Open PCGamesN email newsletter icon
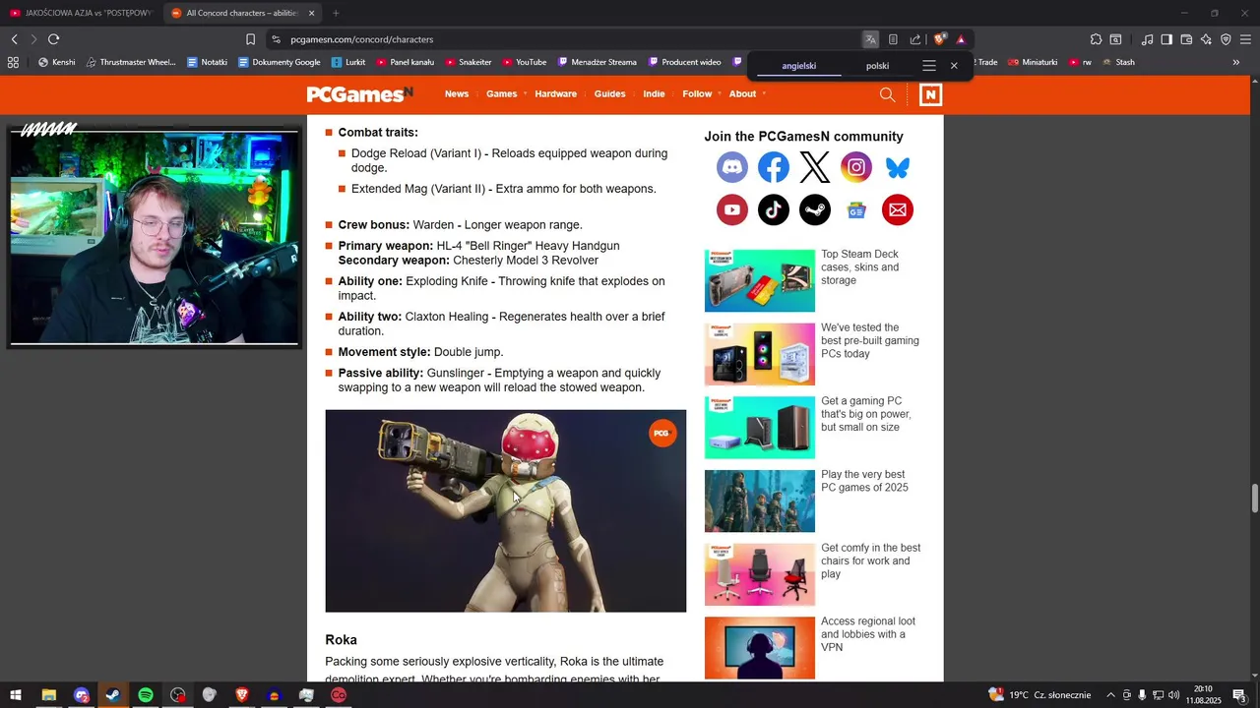The width and height of the screenshot is (1260, 708). coord(898,209)
